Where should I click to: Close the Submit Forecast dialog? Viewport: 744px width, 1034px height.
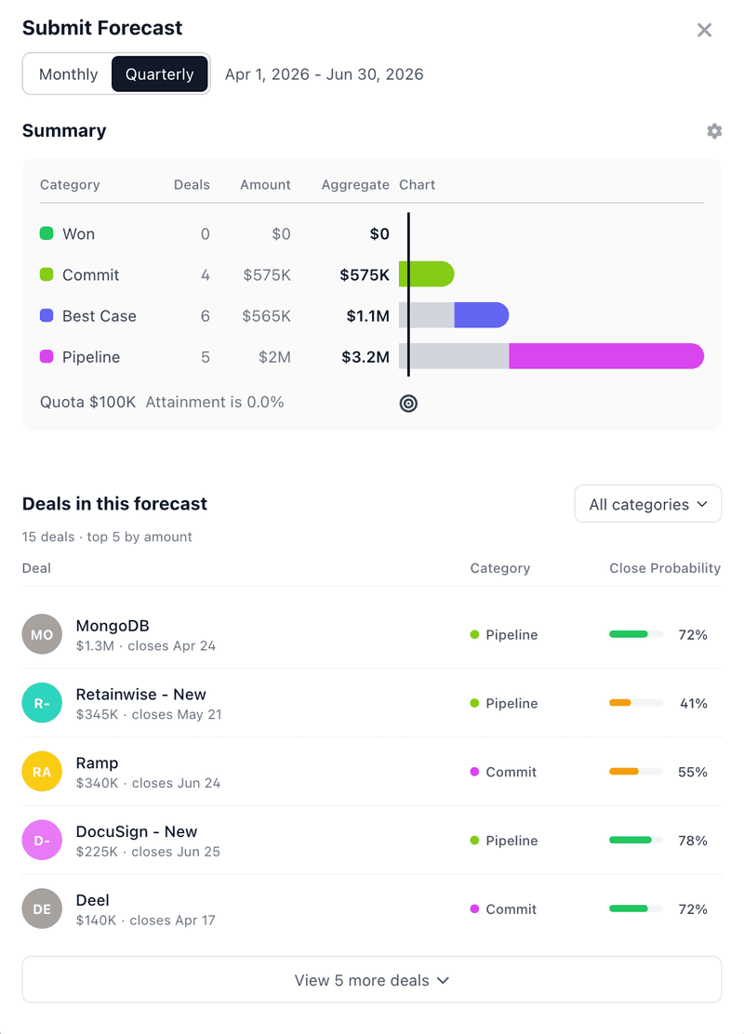tap(704, 30)
